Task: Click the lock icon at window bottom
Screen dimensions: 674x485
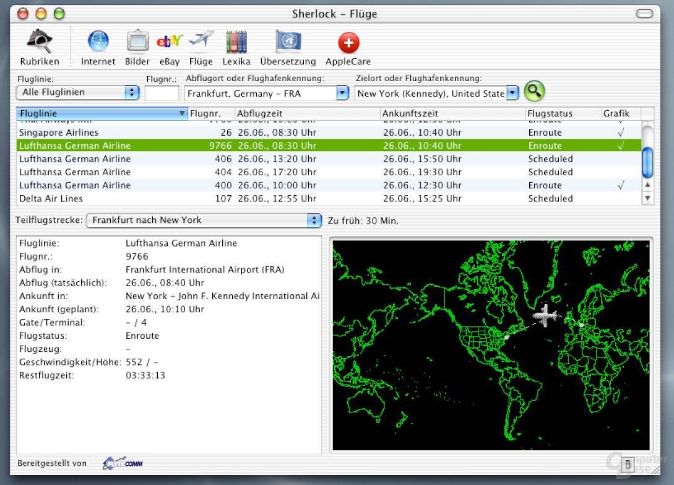Action: point(628,465)
